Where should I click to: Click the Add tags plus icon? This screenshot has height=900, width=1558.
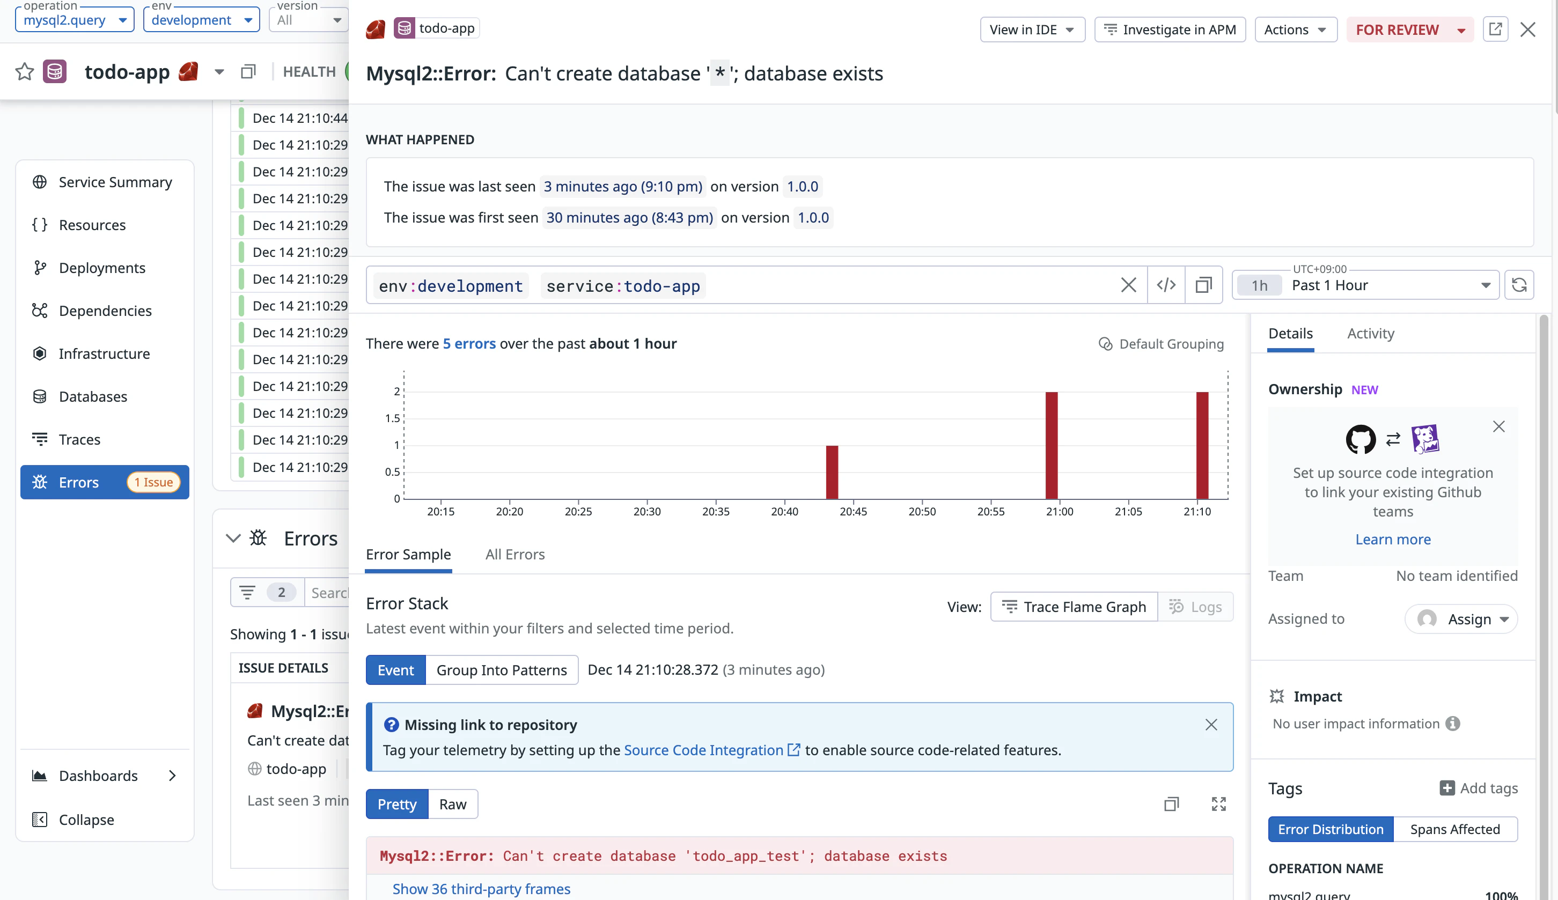click(1447, 787)
